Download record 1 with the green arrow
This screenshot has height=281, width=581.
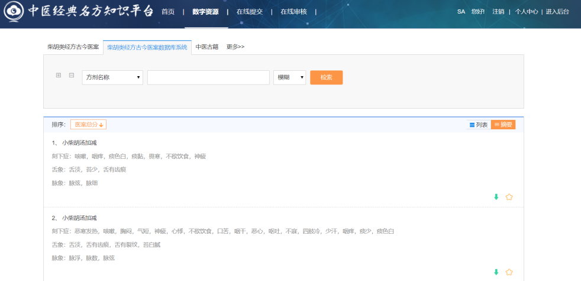(496, 197)
